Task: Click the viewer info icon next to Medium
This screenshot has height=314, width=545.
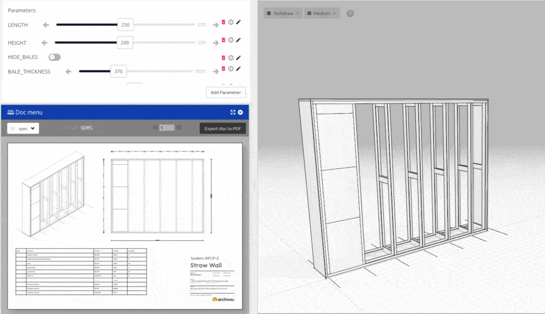Action: (350, 13)
